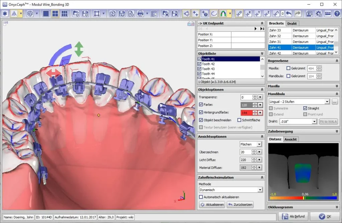The width and height of the screenshot is (342, 223).
Task: Click the red Hintergrundfarbe color field
Action: pos(245,113)
